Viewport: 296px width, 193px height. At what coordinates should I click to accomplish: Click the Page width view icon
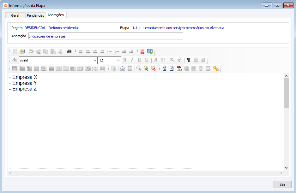pyautogui.click(x=130, y=68)
